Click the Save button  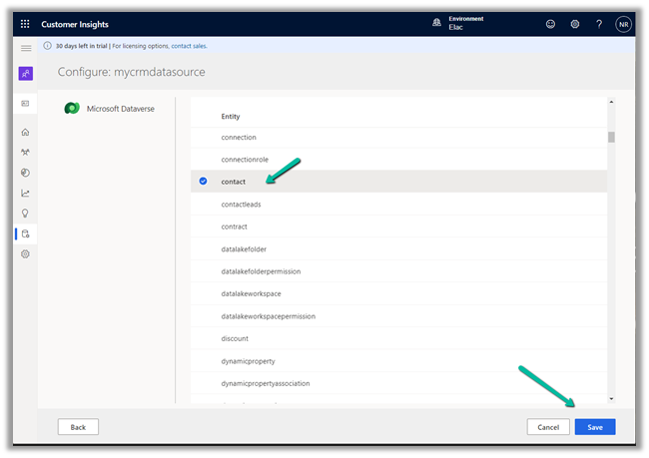pos(594,426)
